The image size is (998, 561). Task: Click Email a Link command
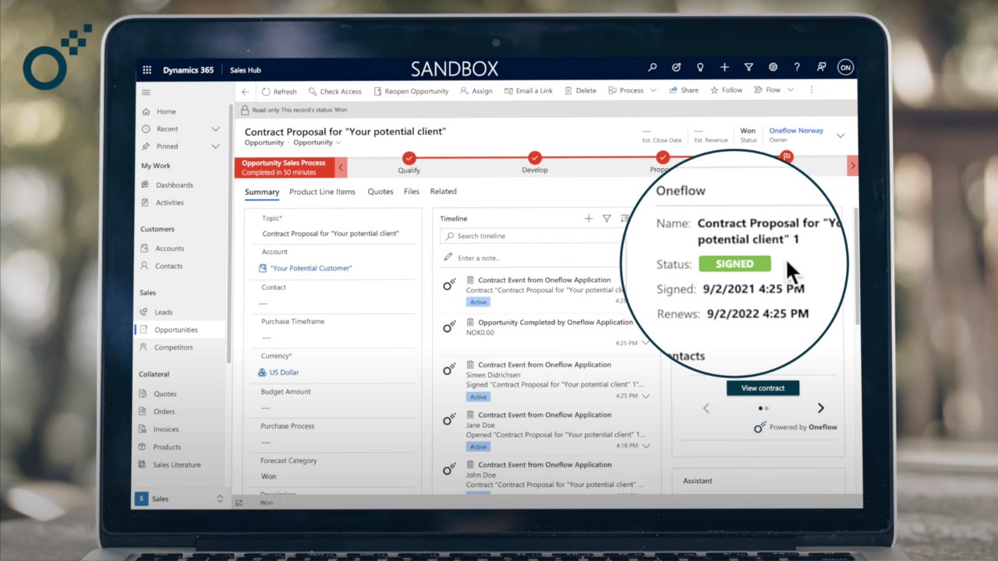529,90
